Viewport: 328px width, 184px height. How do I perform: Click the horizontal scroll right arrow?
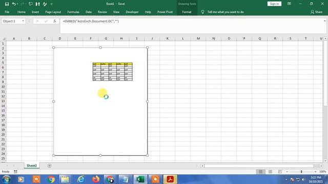point(321,166)
